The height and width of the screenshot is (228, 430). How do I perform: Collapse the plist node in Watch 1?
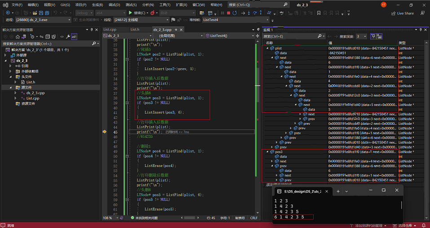click(267, 48)
